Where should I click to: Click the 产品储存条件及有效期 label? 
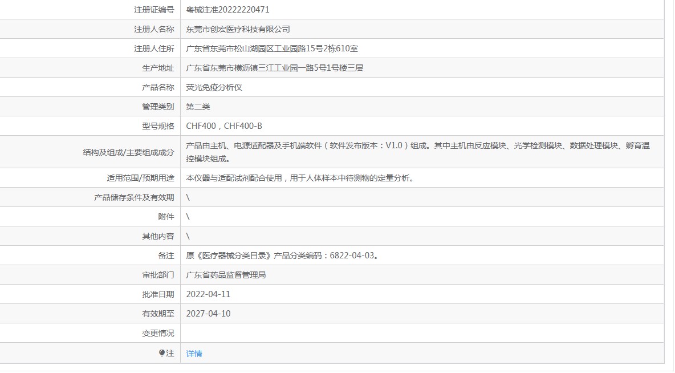[135, 197]
